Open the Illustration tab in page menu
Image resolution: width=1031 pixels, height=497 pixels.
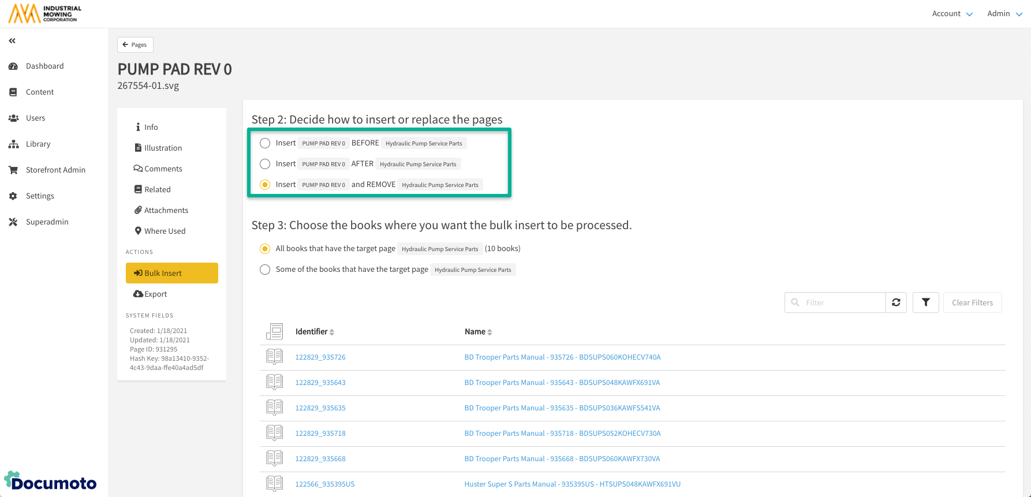coord(163,148)
